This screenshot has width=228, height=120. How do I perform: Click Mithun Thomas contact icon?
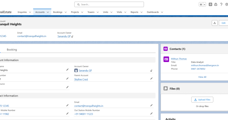(x=166, y=59)
